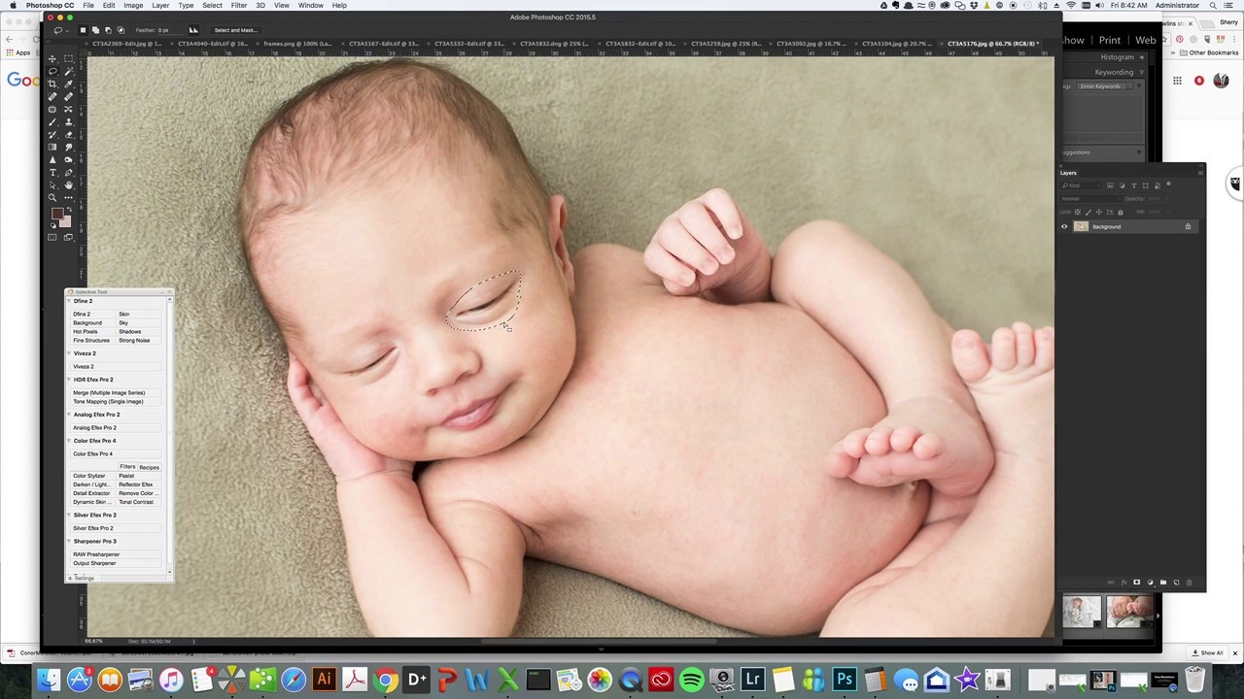The width and height of the screenshot is (1244, 699).
Task: Select the Gradient tool
Action: [52, 147]
